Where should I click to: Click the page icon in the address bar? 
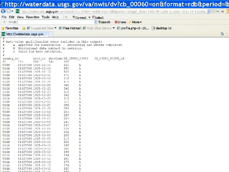[x=18, y=11]
